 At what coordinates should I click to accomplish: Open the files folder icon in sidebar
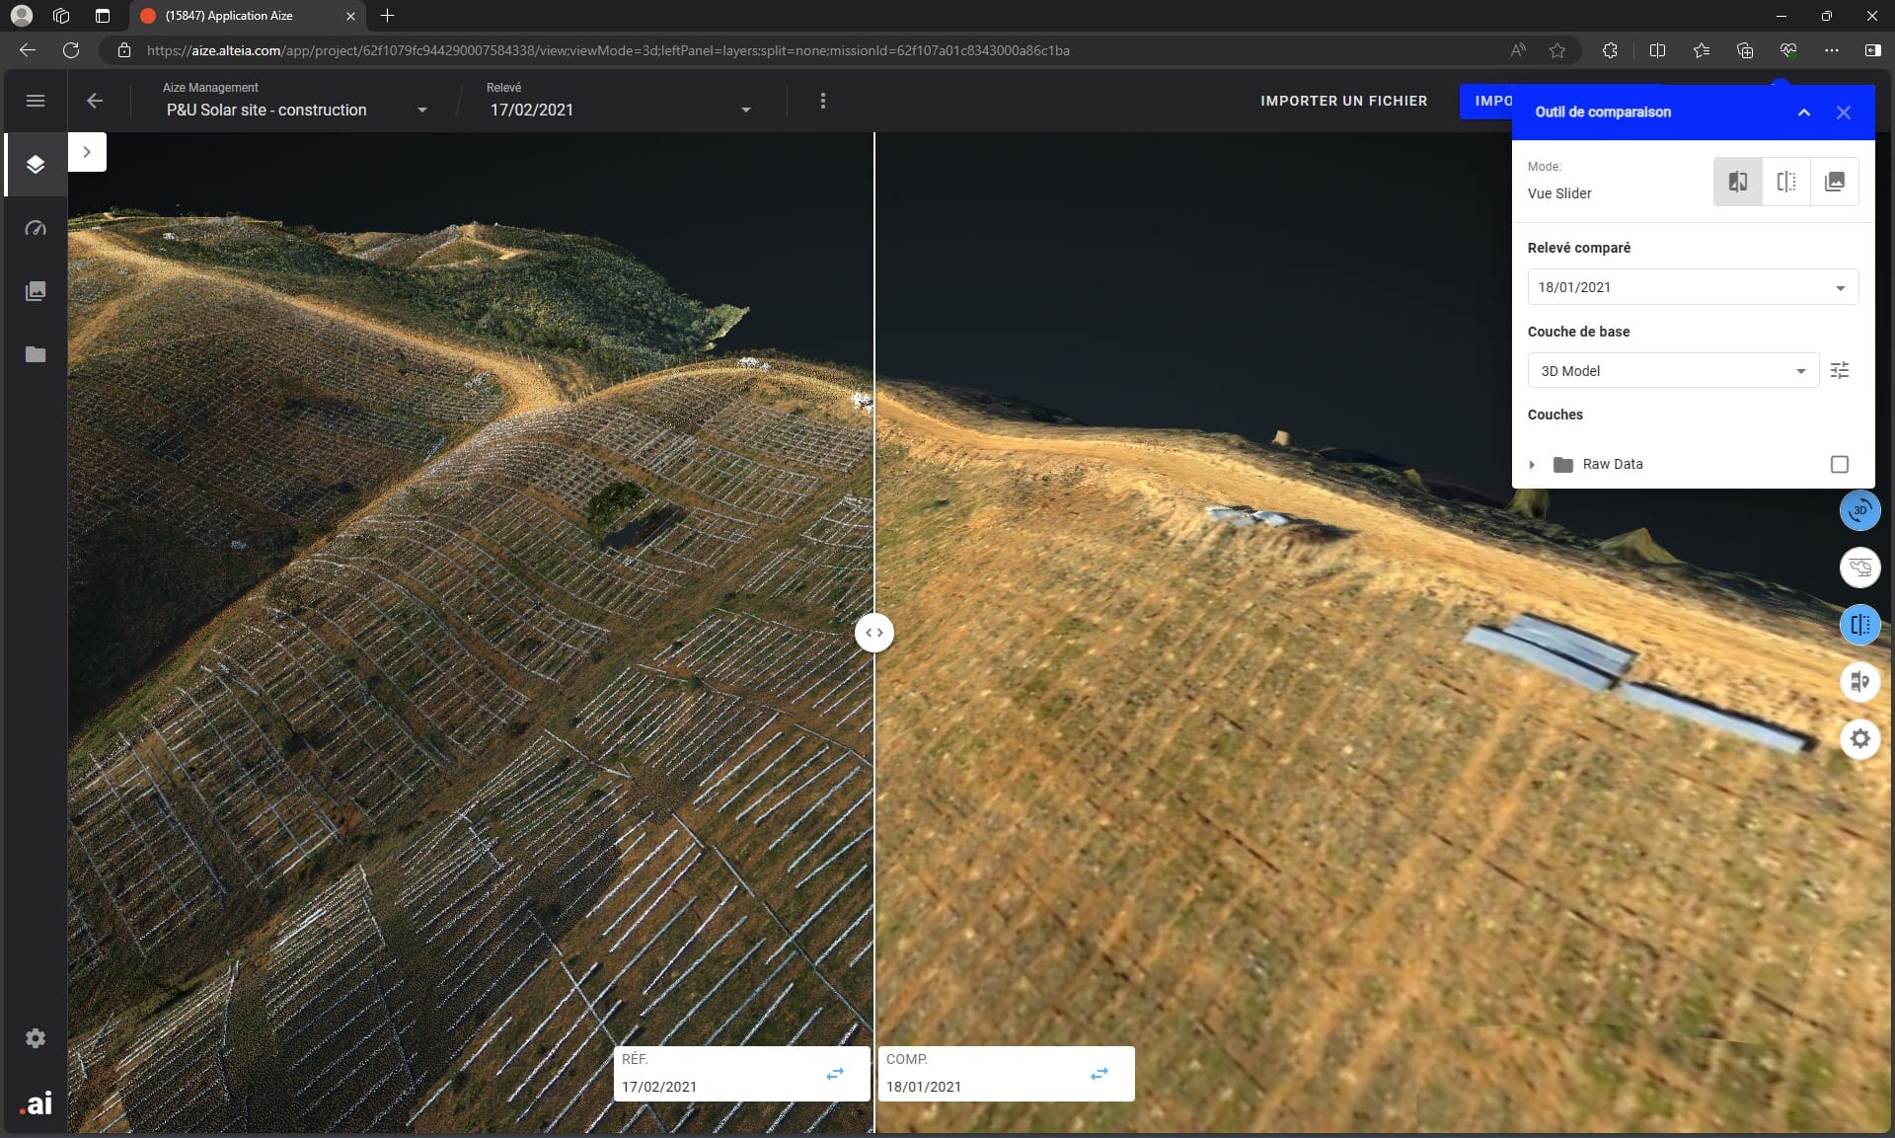click(36, 354)
